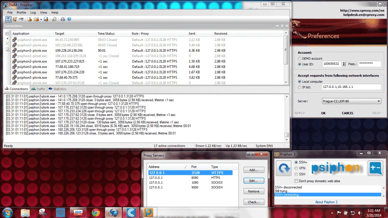Open File Explorer from the taskbar
This screenshot has height=218, width=388.
click(25, 213)
